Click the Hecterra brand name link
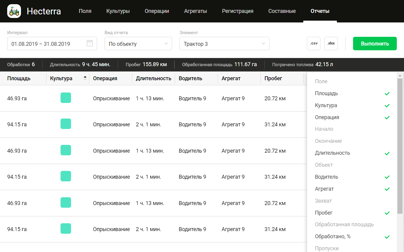The height and width of the screenshot is (252, 404). (44, 11)
